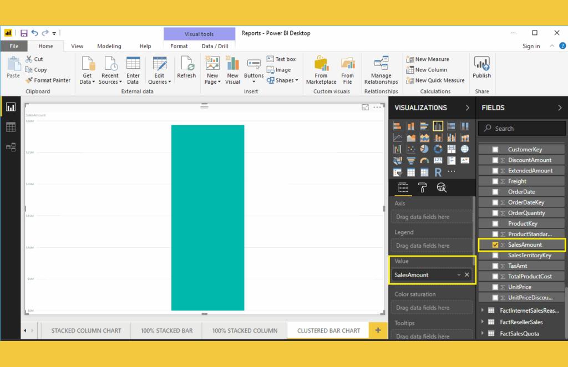568x367 pixels.
Task: Open the SalesAmount value dropdown
Action: (459, 274)
